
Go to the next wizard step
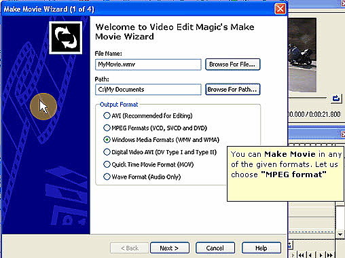click(170, 248)
